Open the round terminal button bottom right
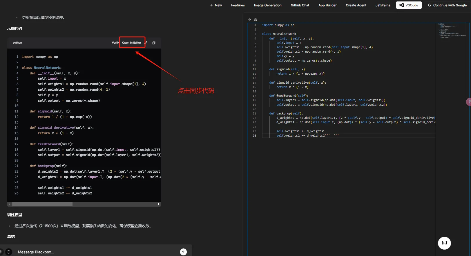The height and width of the screenshot is (256, 471). [x=444, y=243]
